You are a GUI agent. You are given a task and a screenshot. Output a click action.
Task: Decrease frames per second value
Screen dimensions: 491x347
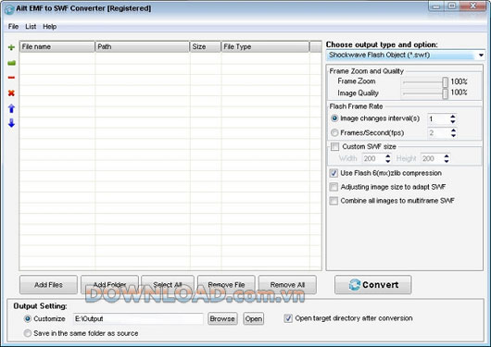point(453,135)
